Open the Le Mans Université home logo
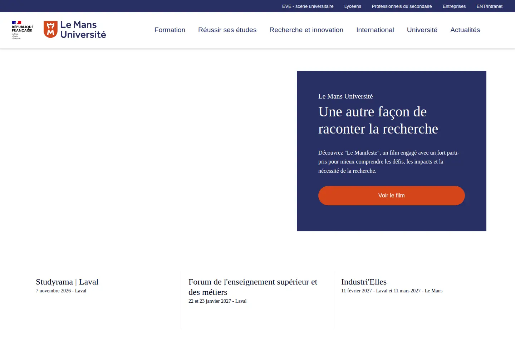Viewport: 515px width, 357px height. (x=75, y=30)
